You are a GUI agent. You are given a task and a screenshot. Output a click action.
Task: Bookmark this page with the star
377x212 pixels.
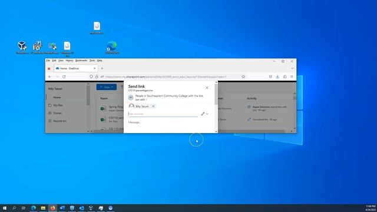(243, 77)
